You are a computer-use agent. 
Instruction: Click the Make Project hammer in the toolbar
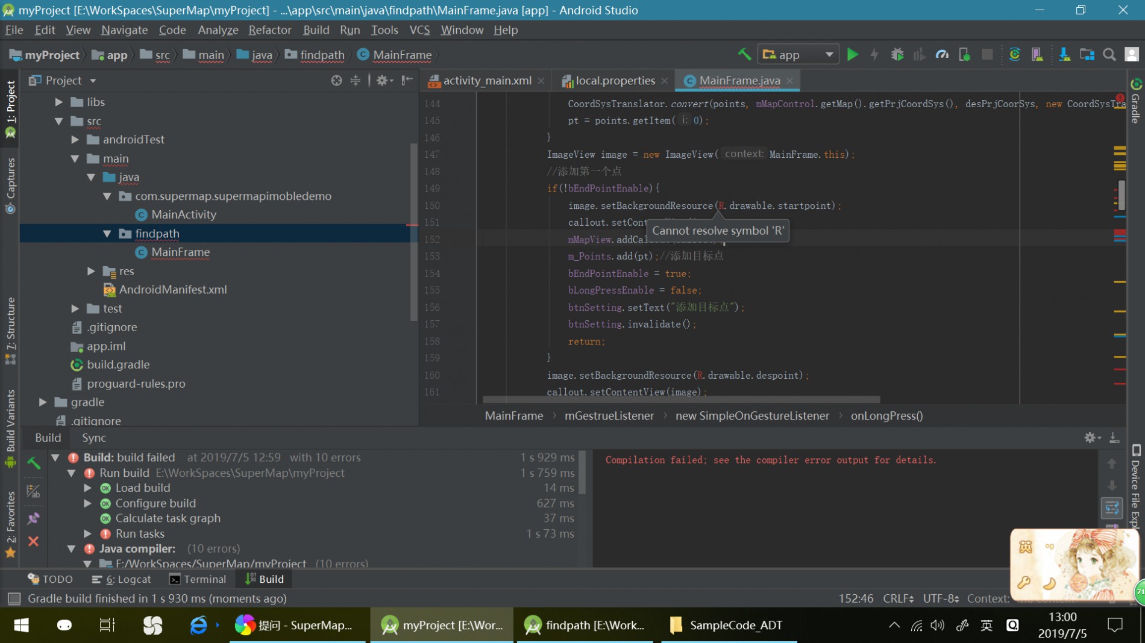[744, 55]
